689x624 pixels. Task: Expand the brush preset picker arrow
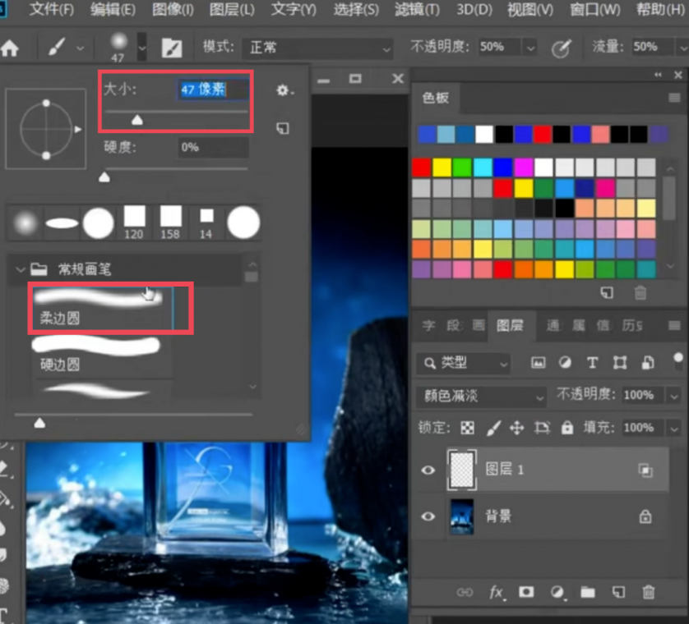142,48
